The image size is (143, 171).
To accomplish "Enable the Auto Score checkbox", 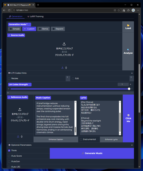I will pyautogui.click(x=9, y=156).
